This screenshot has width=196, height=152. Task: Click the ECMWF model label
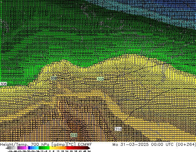(85, 145)
